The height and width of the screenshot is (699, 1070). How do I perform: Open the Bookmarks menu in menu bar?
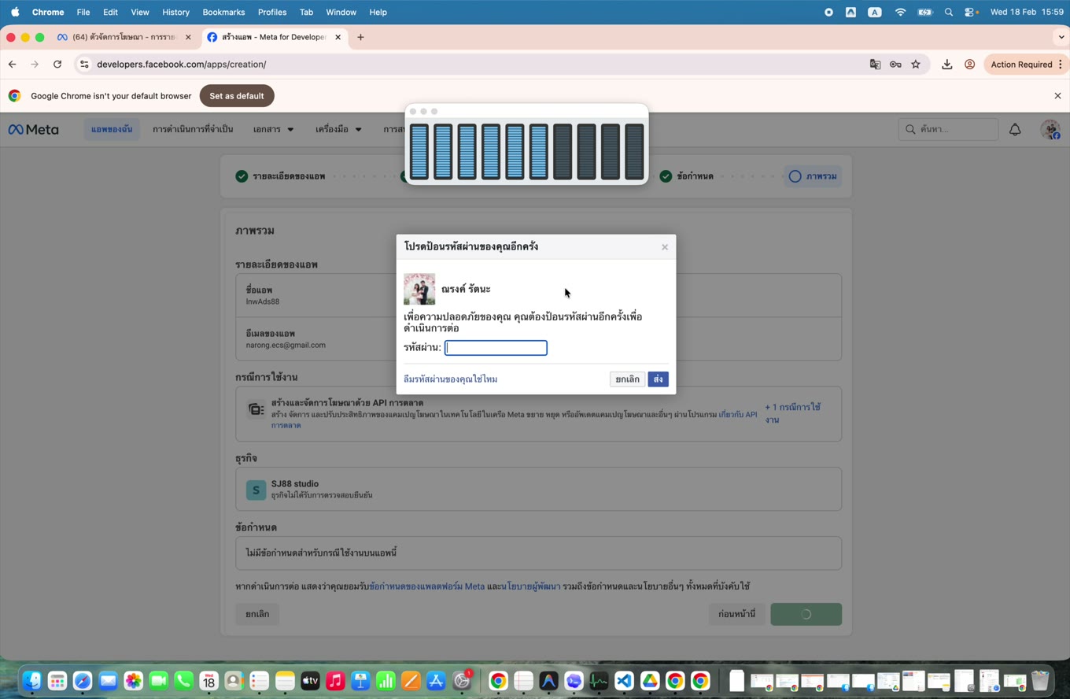223,12
